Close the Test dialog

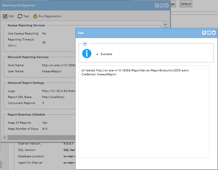[x=214, y=33]
